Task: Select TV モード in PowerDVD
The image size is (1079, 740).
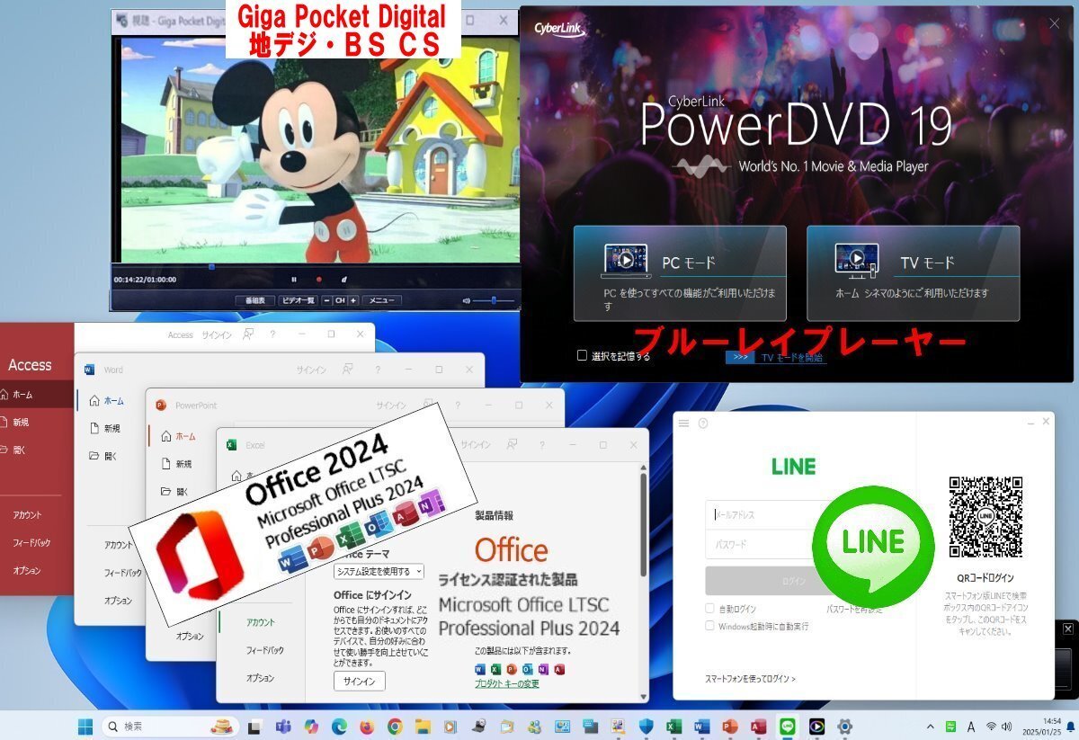Action: coord(913,273)
